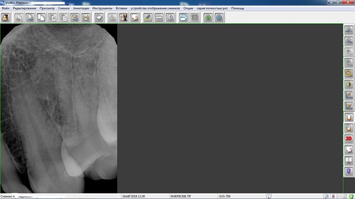The image size is (355, 199).
Task: Click the red 3D button in sidebar
Action: (349, 139)
